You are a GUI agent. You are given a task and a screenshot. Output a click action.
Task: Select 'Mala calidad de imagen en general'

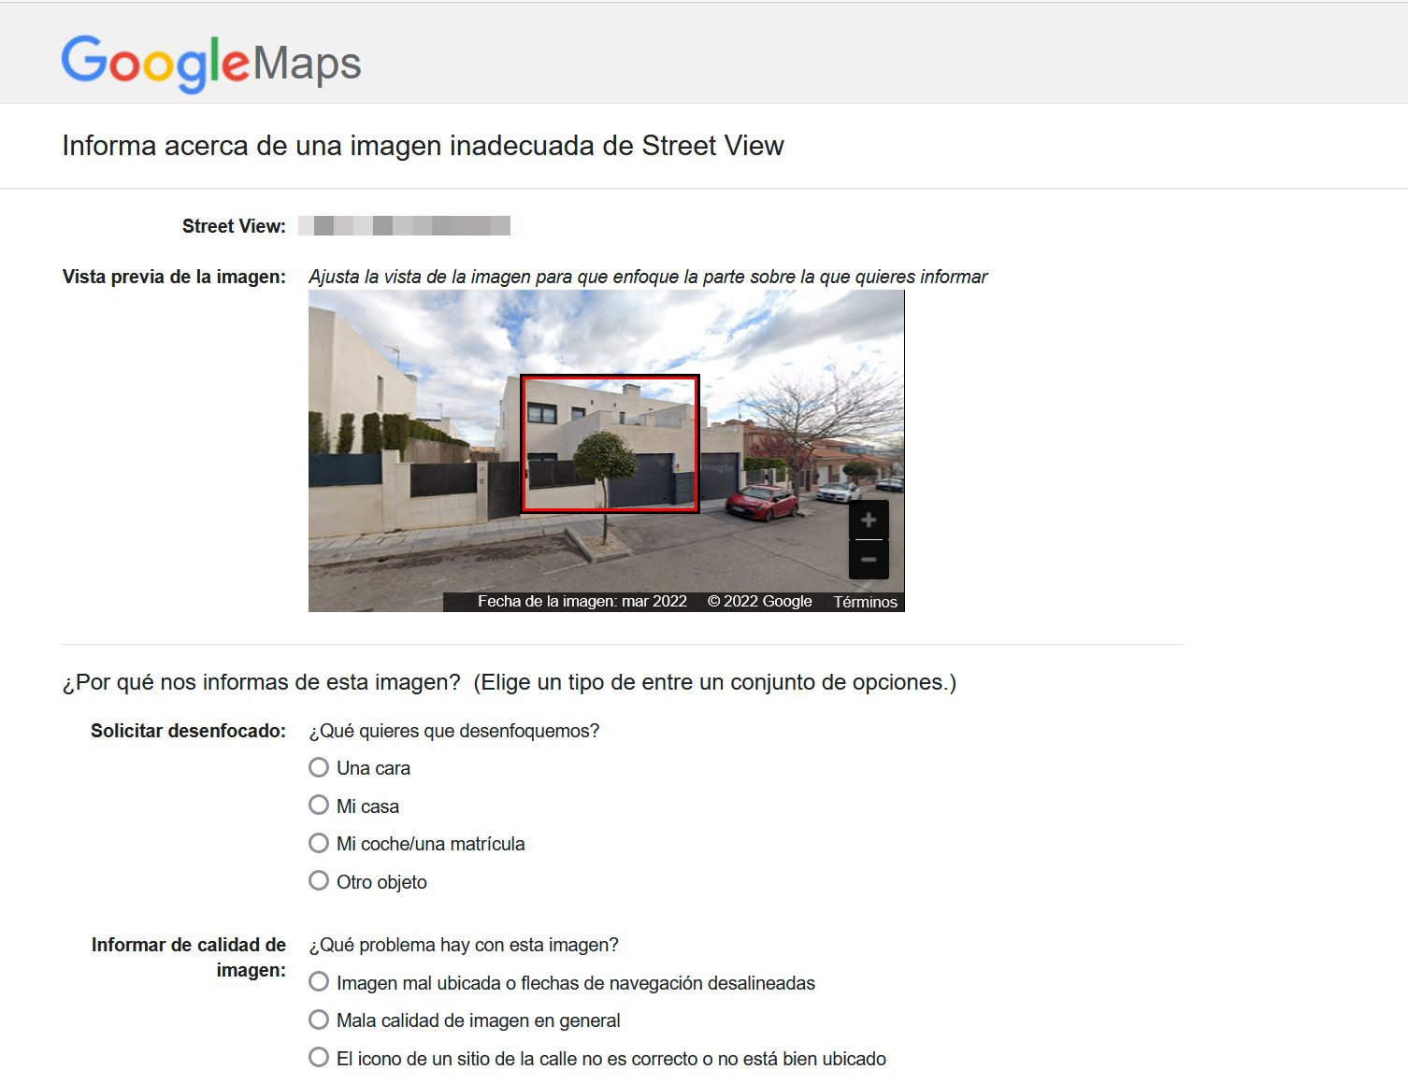pyautogui.click(x=319, y=1020)
